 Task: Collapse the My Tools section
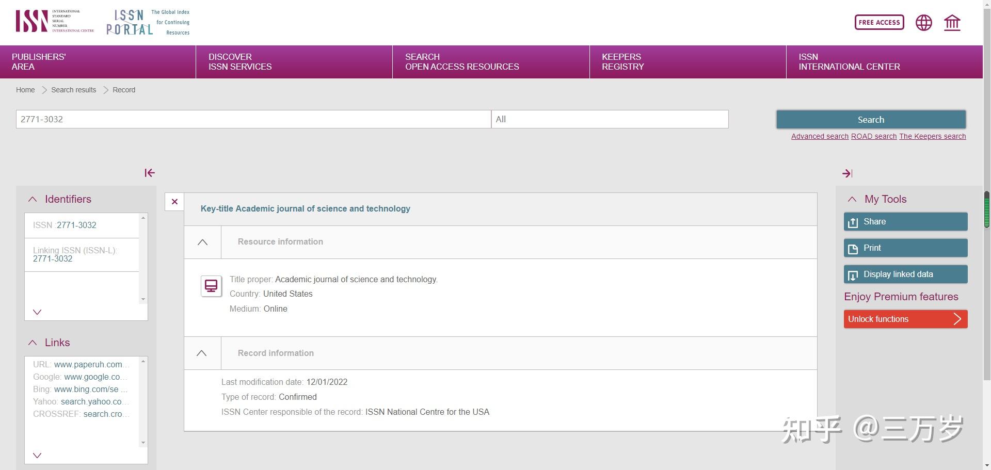(852, 199)
